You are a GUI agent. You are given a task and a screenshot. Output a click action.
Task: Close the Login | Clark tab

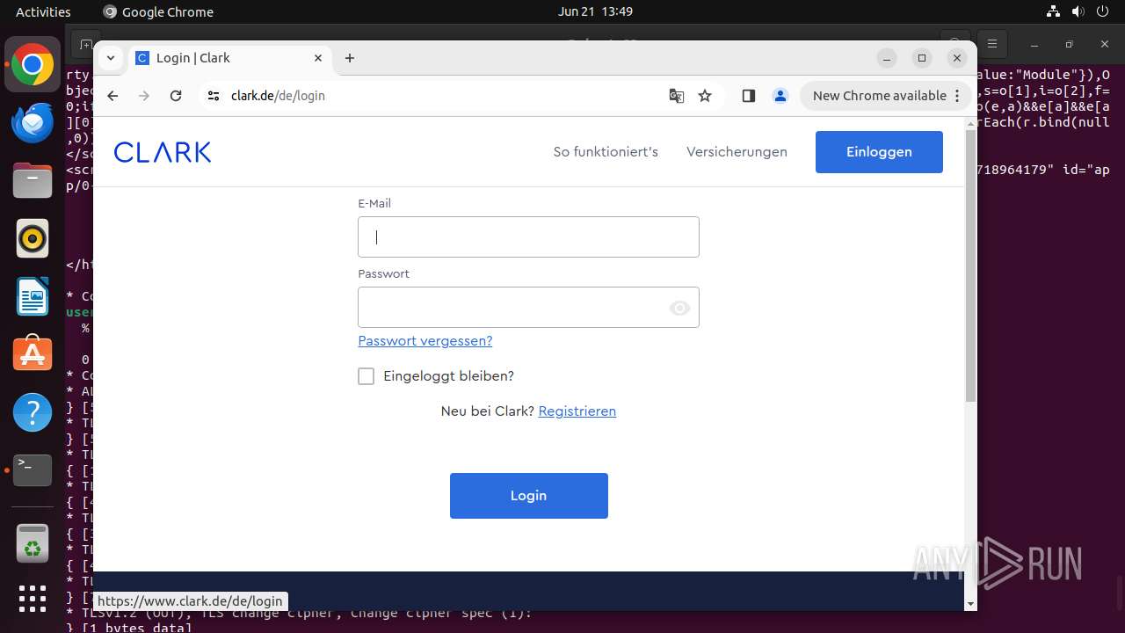click(x=318, y=58)
